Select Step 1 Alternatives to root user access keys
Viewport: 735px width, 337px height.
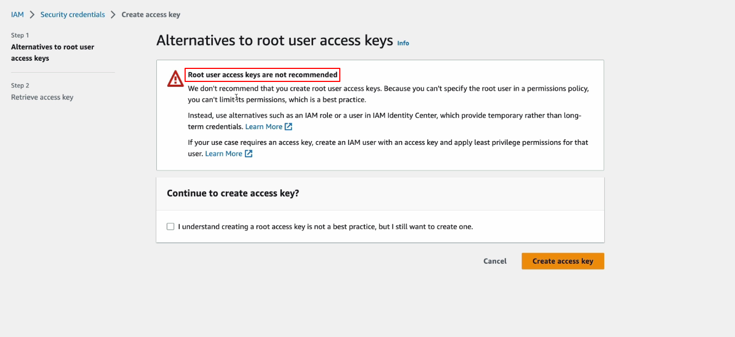click(53, 53)
